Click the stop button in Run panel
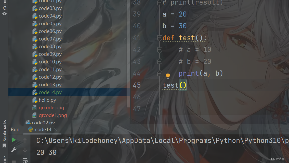The height and width of the screenshot is (163, 289). pos(14,161)
